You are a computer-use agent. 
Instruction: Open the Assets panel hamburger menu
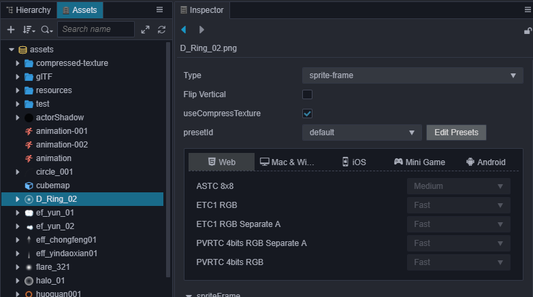[159, 10]
